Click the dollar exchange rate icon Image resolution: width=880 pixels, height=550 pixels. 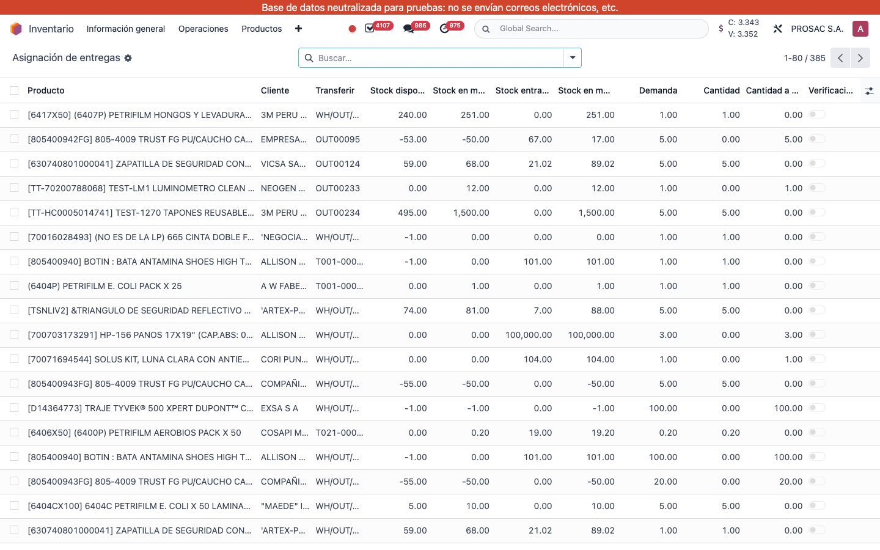click(x=721, y=29)
